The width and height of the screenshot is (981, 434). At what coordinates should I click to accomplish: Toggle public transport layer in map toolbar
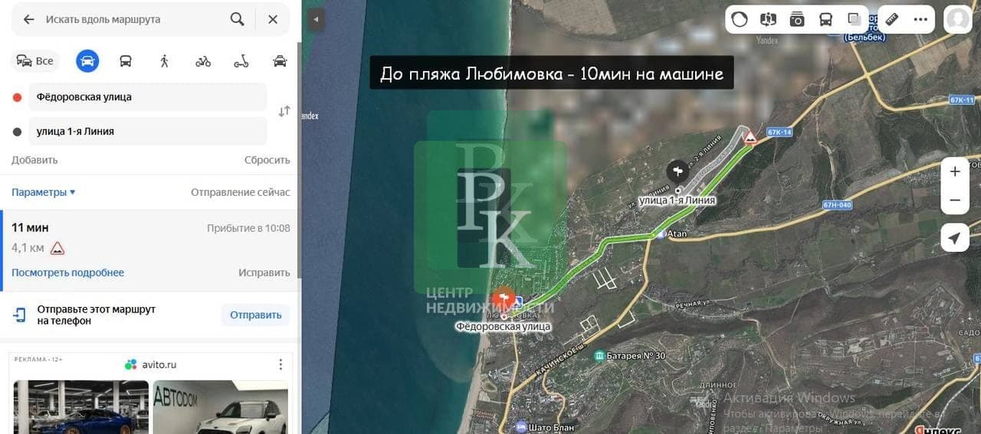pos(825,19)
